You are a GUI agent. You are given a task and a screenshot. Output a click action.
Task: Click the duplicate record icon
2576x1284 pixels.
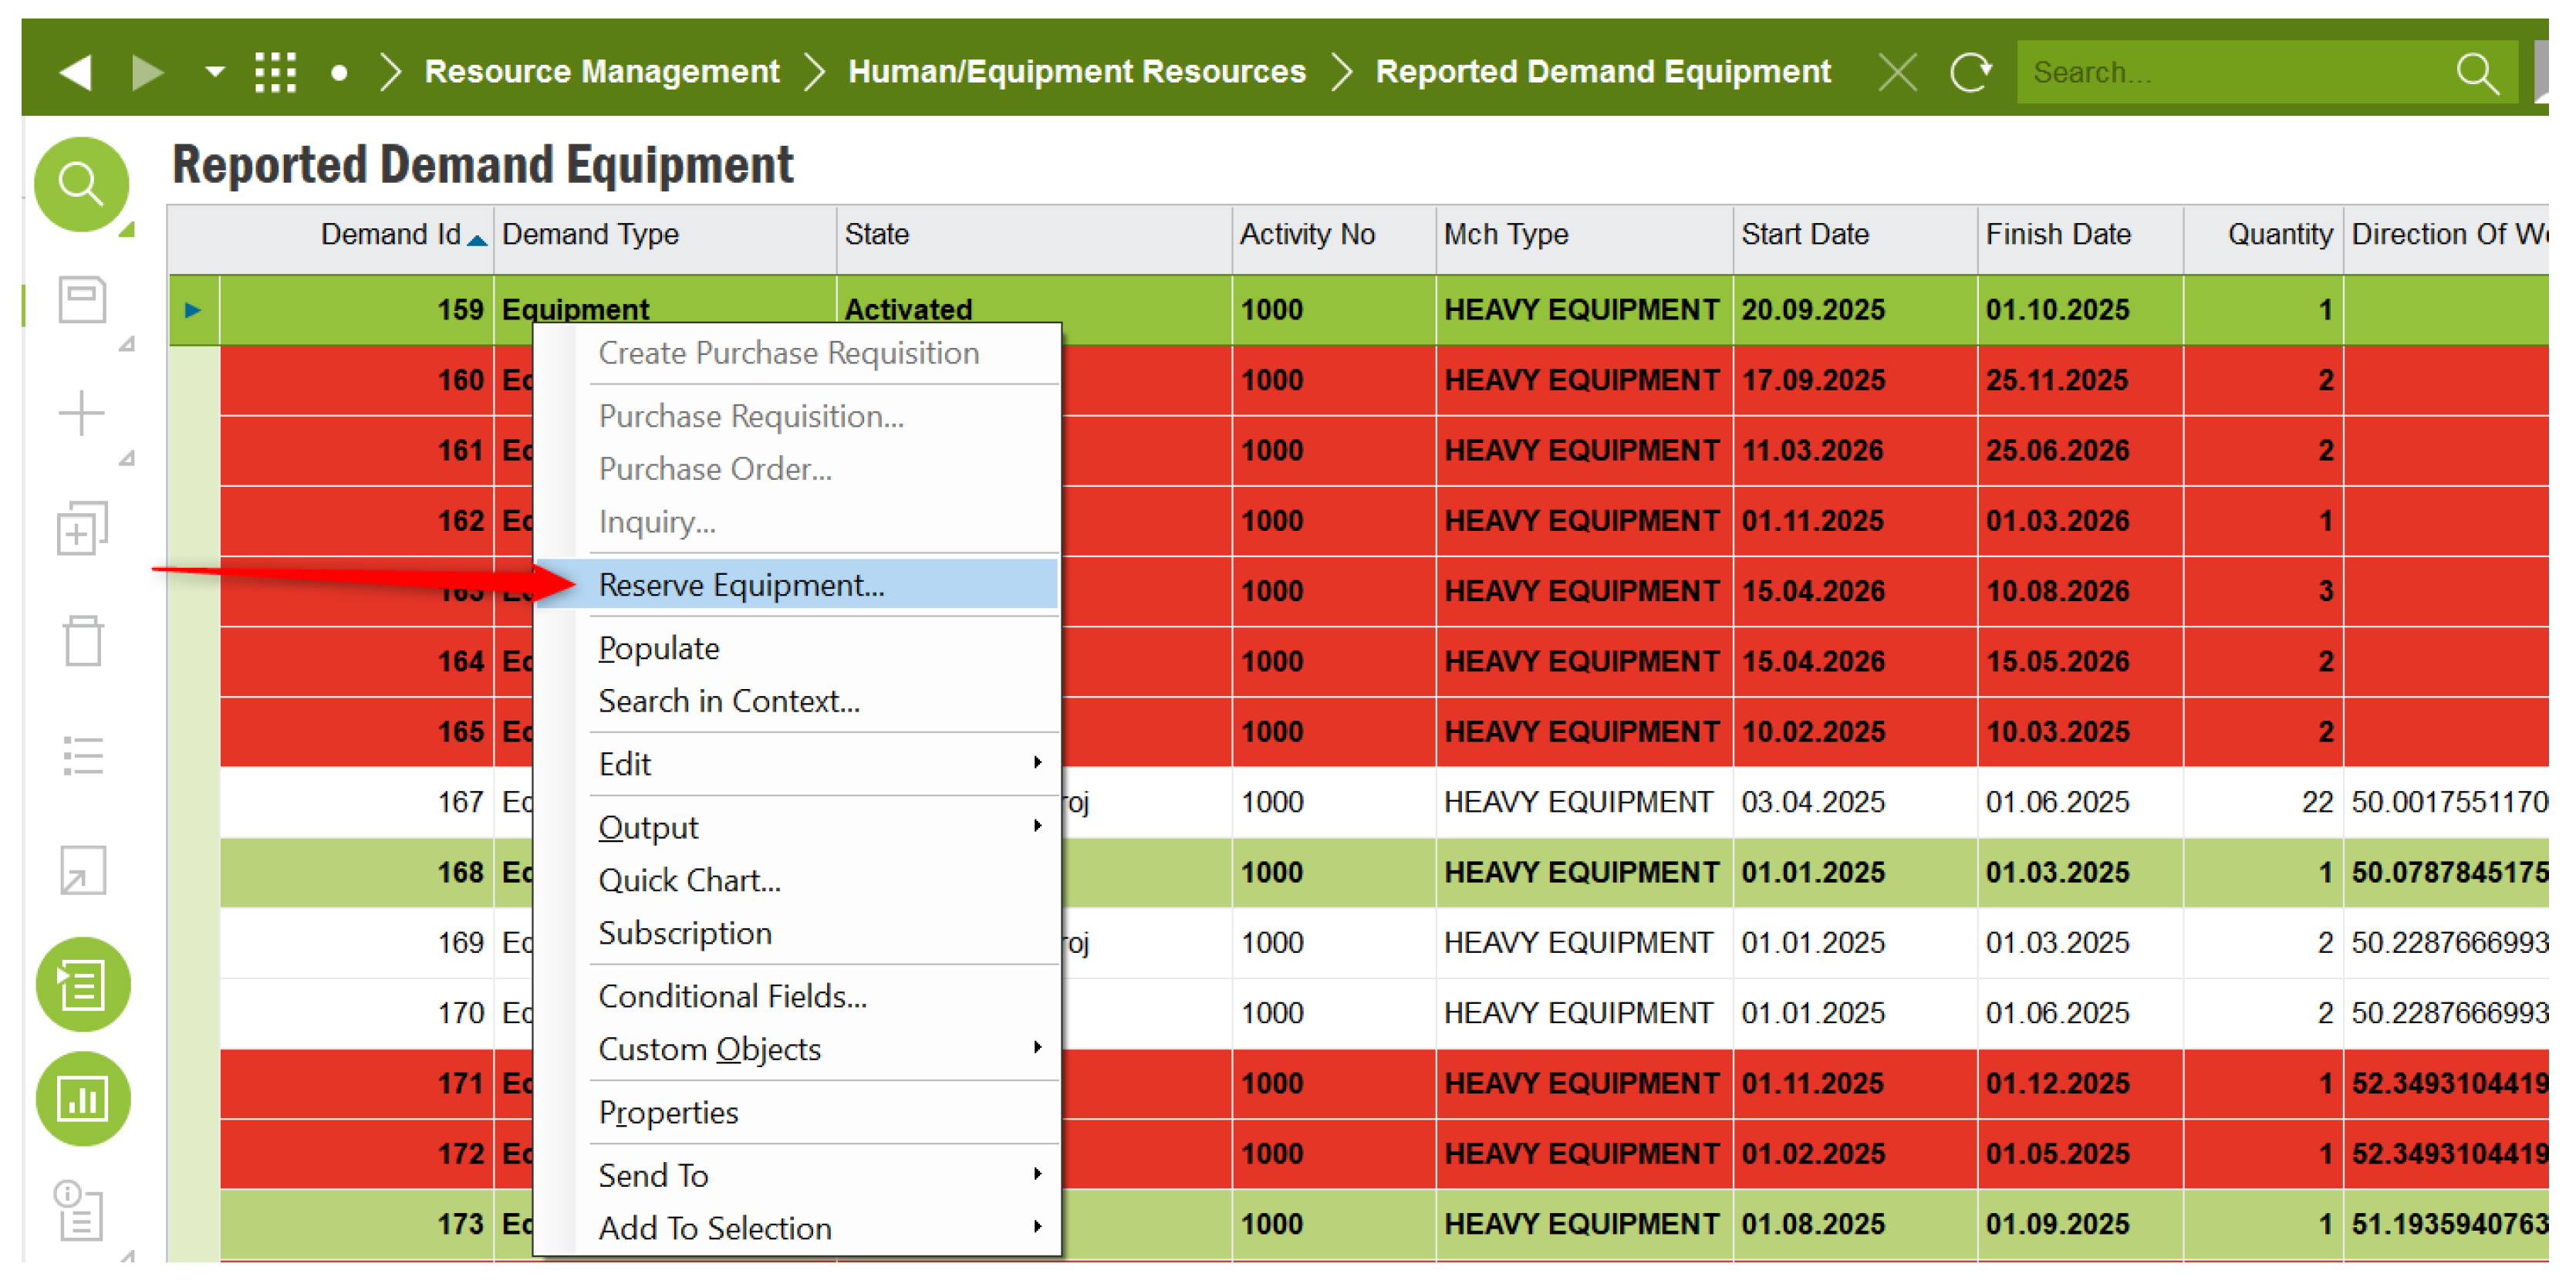coord(82,527)
